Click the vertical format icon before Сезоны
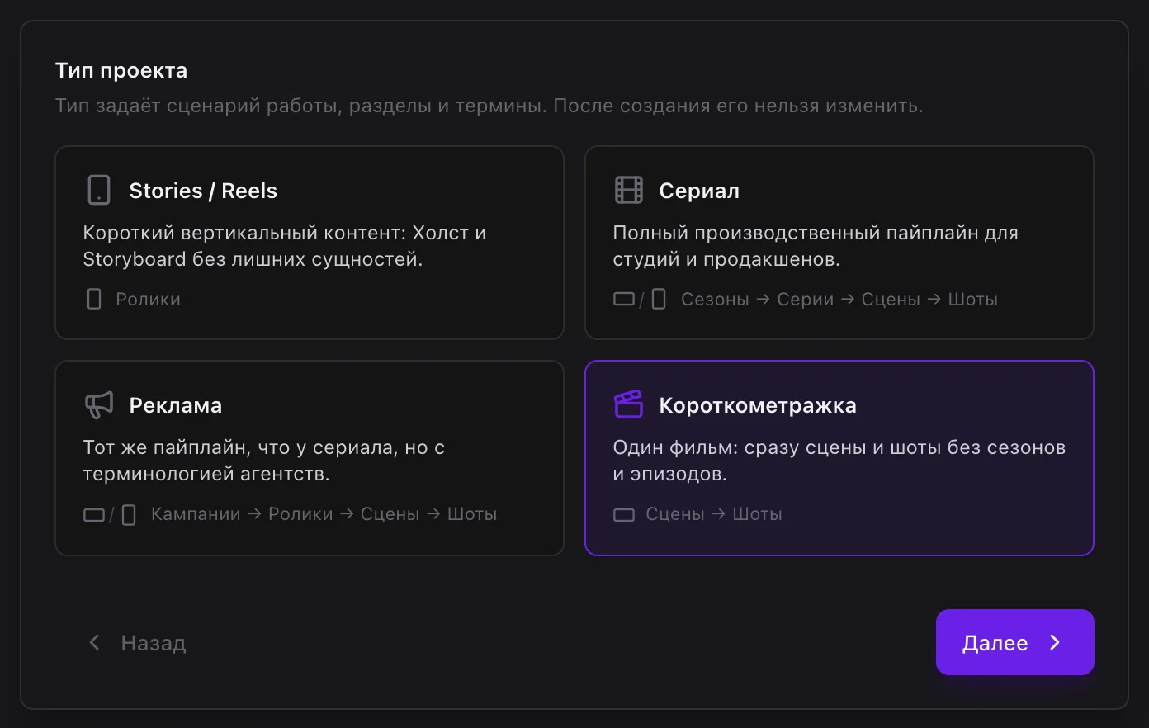Screen dimensions: 1149x728 (x=659, y=299)
